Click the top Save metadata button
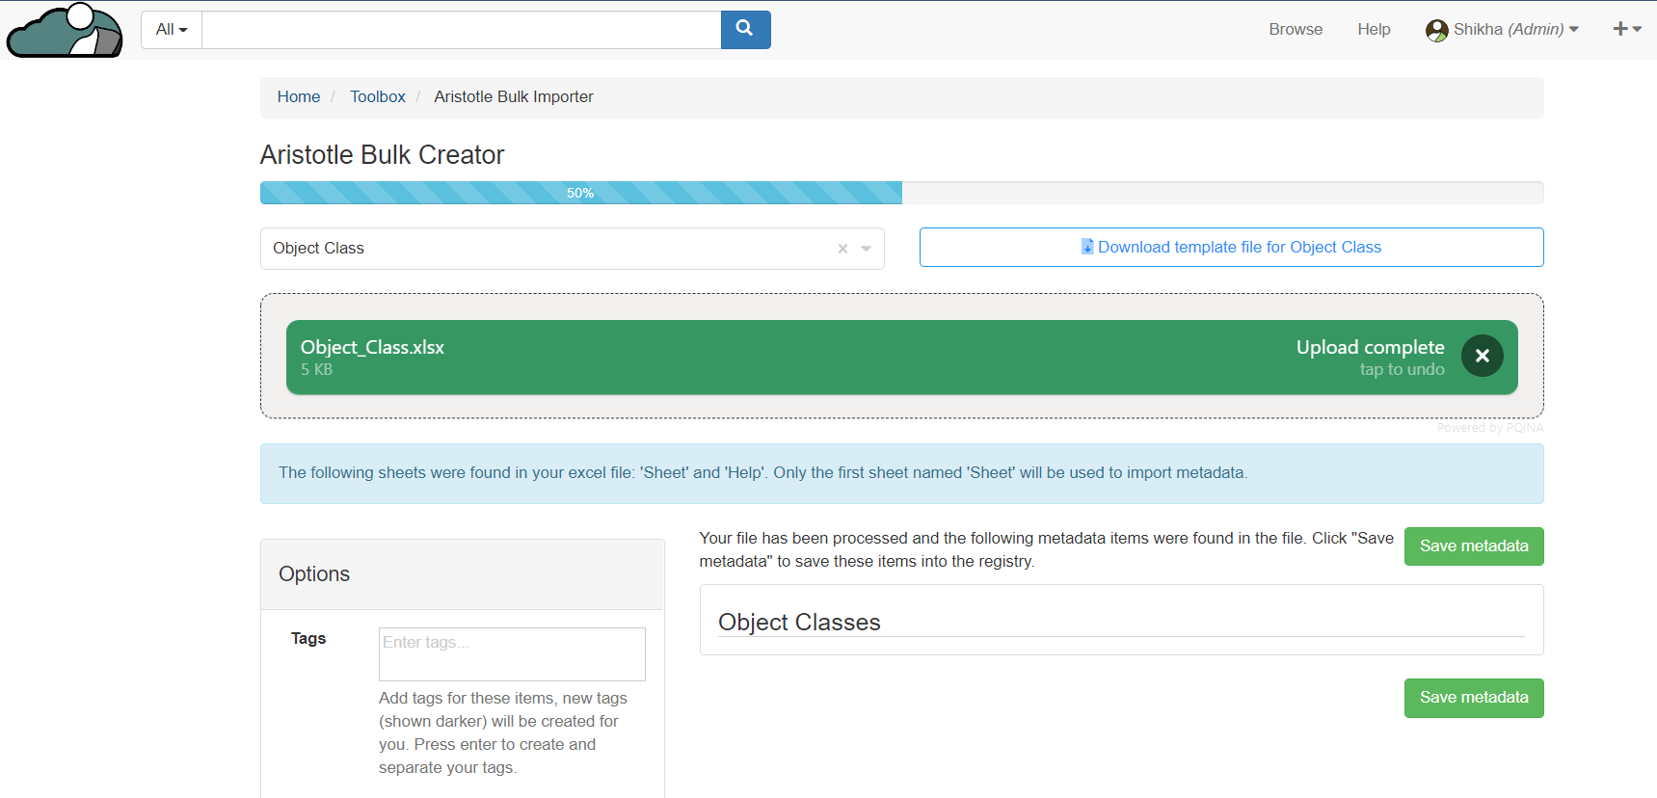Screen dimensions: 1657x798 (x=1473, y=546)
